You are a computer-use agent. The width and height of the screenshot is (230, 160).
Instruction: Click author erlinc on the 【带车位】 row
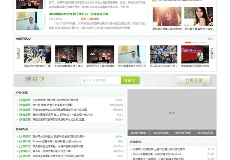click(120, 115)
